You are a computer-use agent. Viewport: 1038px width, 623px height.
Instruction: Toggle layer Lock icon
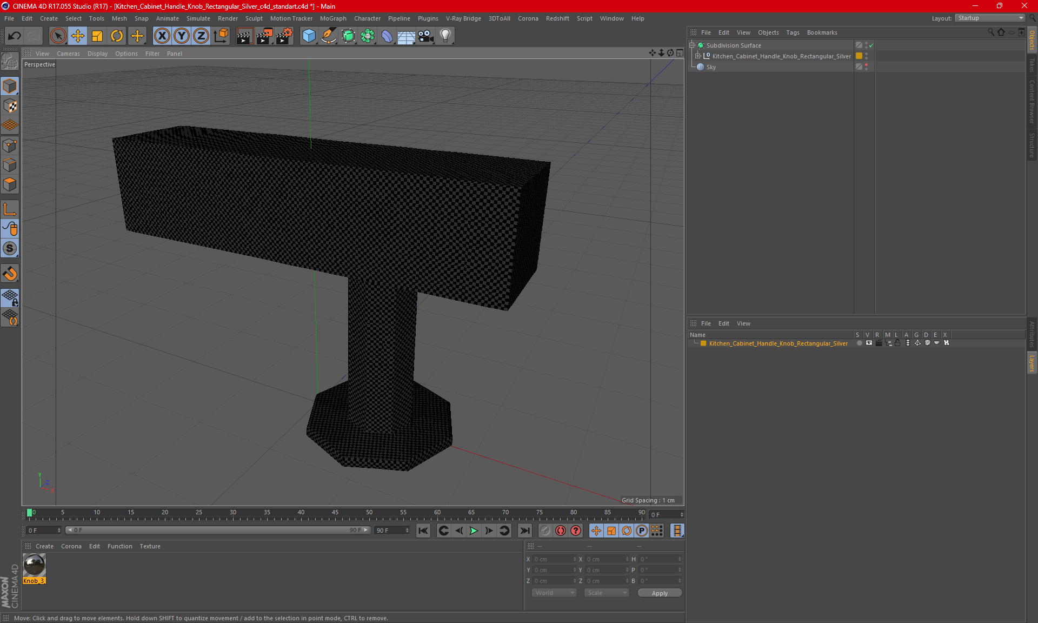[x=897, y=343]
